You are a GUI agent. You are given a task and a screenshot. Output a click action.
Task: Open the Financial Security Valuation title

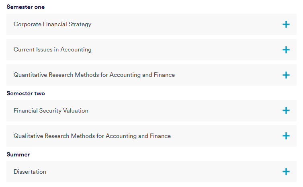51,111
